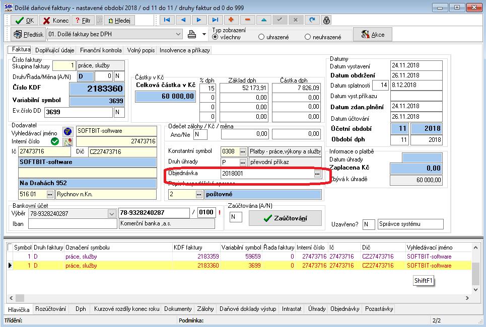Go to next record arrow
This screenshot has width=486, height=327.
(x=199, y=20)
